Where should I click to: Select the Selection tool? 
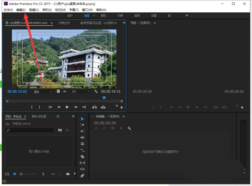click(x=82, y=118)
